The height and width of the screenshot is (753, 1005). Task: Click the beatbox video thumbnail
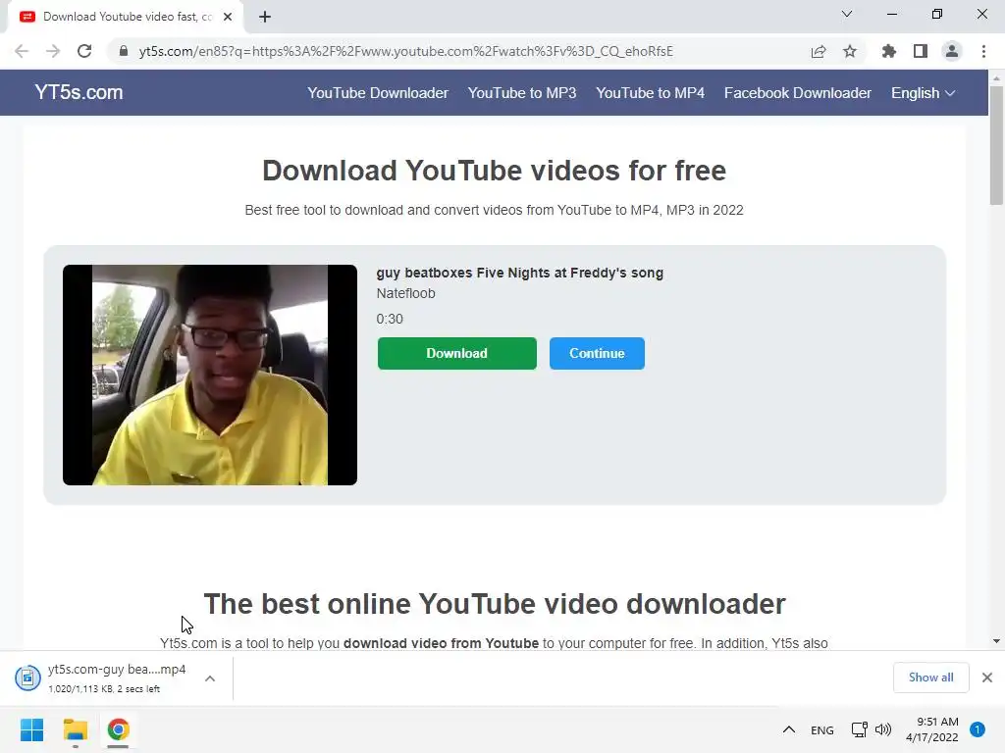pos(210,376)
